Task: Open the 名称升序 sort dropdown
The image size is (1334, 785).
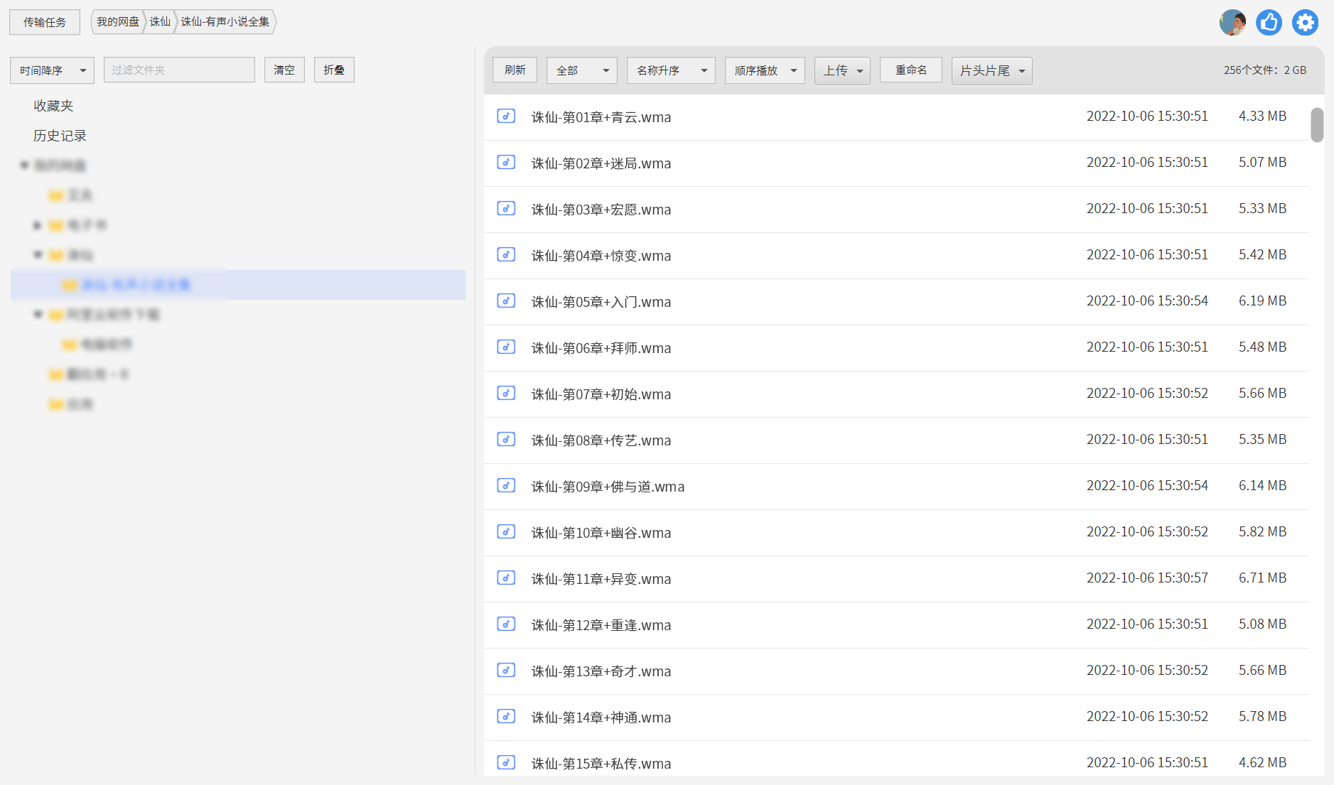Action: (x=670, y=70)
